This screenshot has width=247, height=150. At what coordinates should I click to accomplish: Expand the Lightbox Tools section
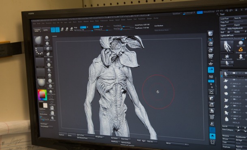pos(227,36)
